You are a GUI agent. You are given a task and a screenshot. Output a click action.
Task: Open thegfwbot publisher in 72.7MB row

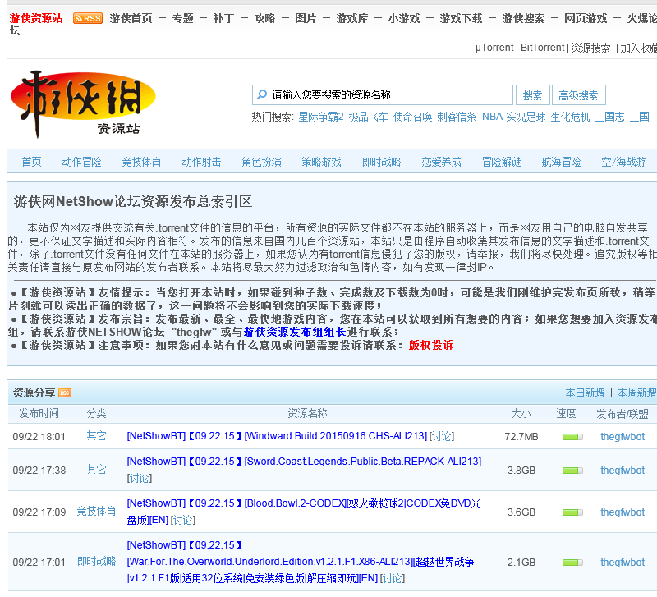[x=623, y=437]
